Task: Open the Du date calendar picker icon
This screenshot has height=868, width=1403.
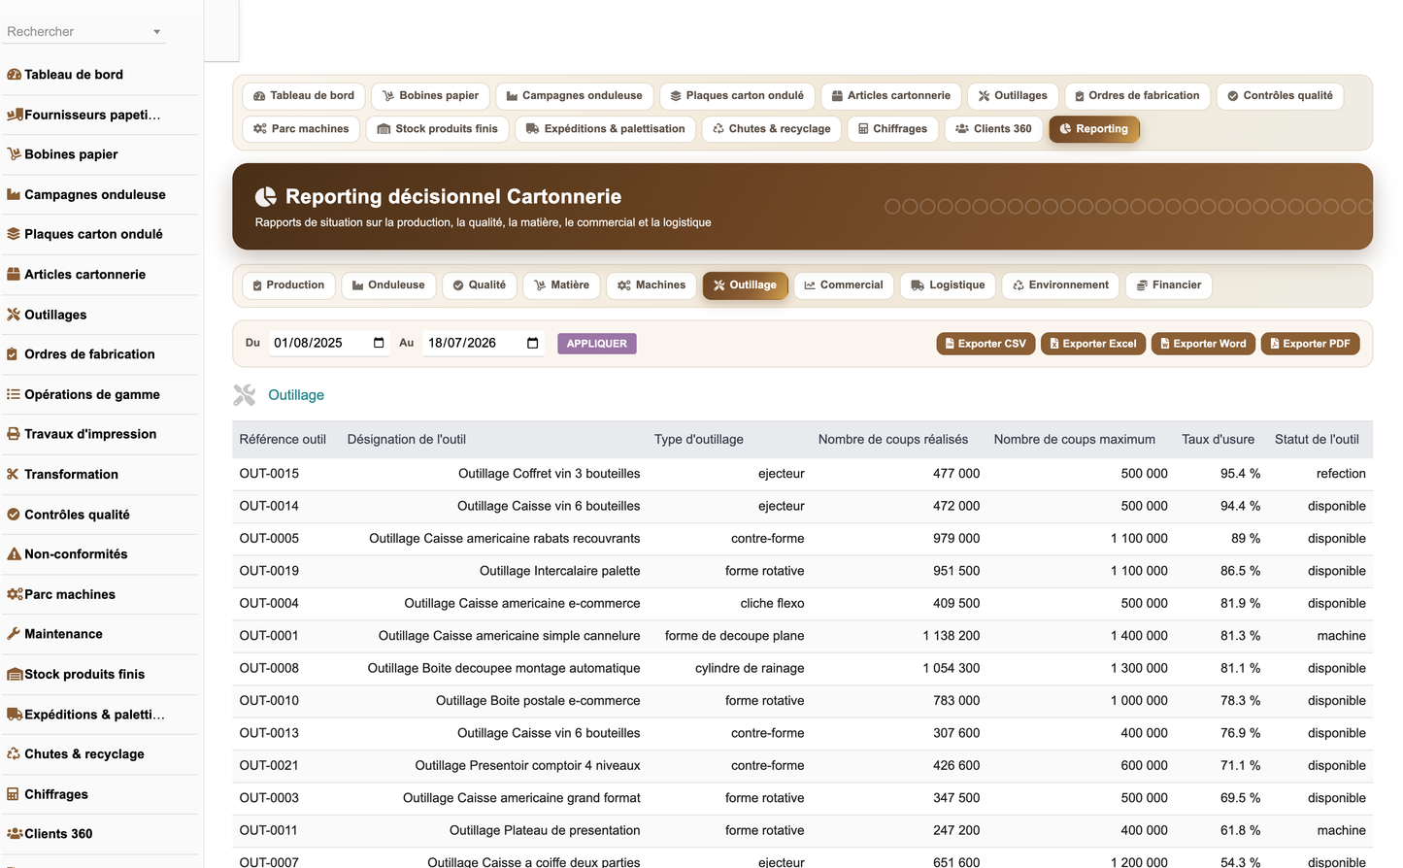Action: 379,343
